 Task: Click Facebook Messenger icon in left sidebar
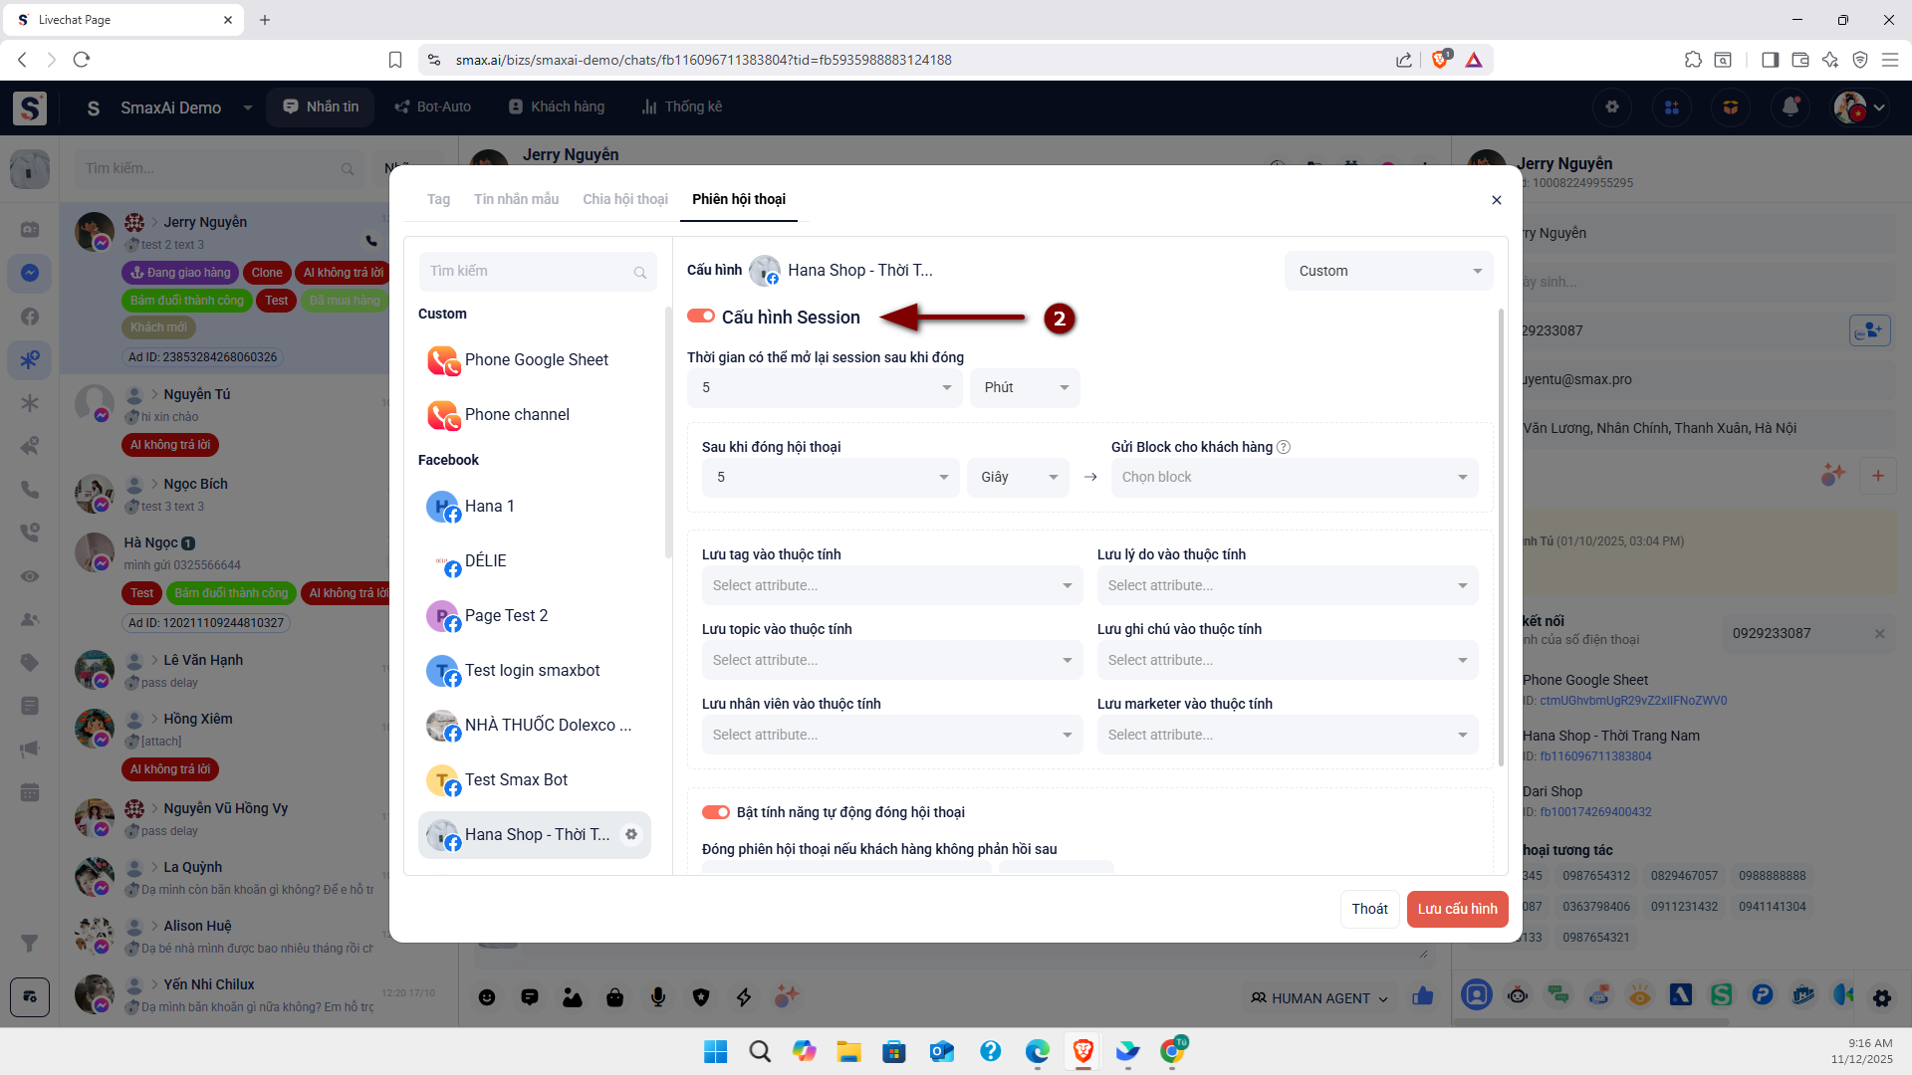click(x=30, y=273)
